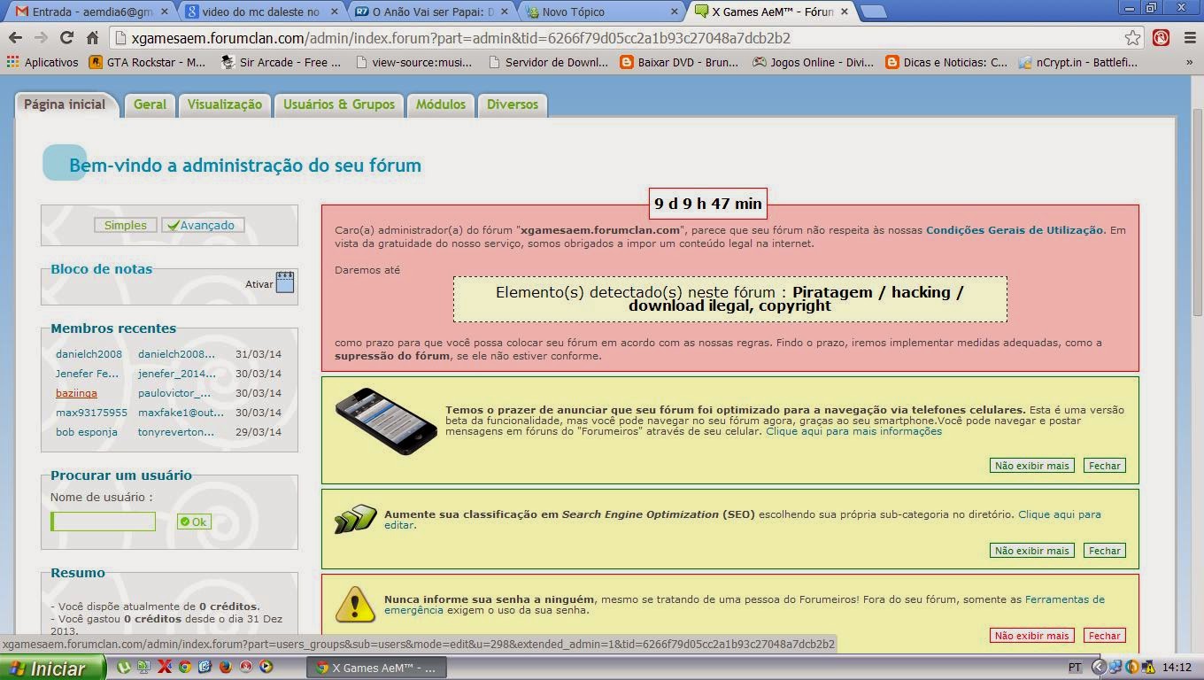Open Condições Gerais de Utilização link
This screenshot has height=680, width=1204.
(1015, 230)
